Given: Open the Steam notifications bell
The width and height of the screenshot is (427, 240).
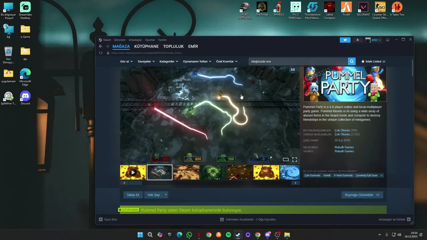Looking at the screenshot, I should click(358, 40).
